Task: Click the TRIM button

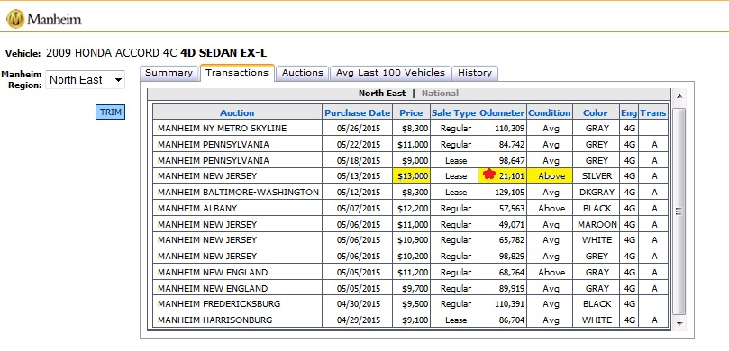Action: point(110,112)
